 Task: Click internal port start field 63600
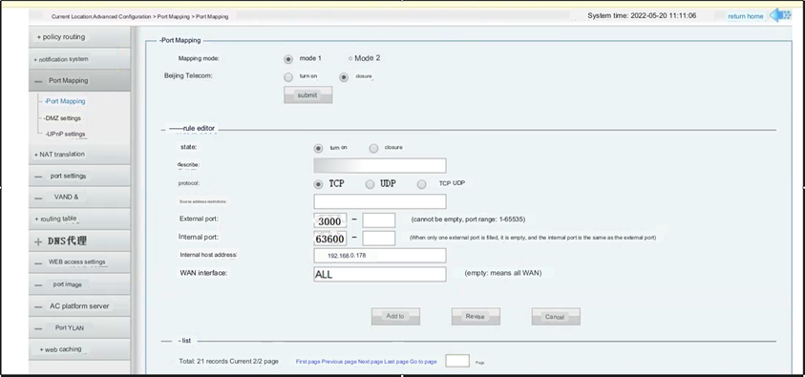pyautogui.click(x=330, y=239)
